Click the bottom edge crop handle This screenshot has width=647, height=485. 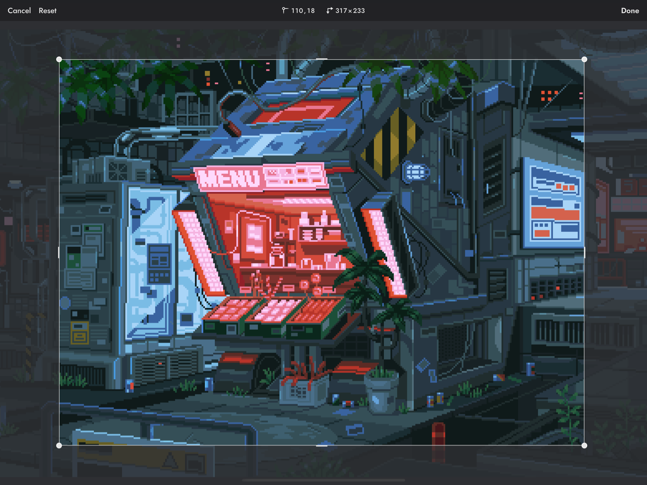click(x=322, y=445)
